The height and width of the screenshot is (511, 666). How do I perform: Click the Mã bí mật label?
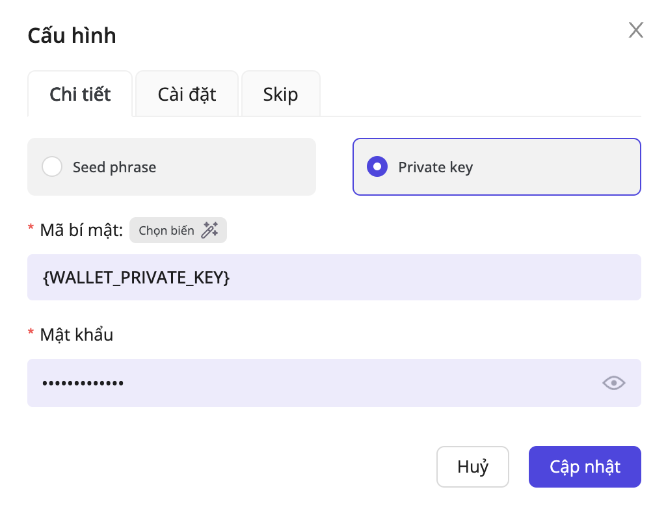(81, 230)
